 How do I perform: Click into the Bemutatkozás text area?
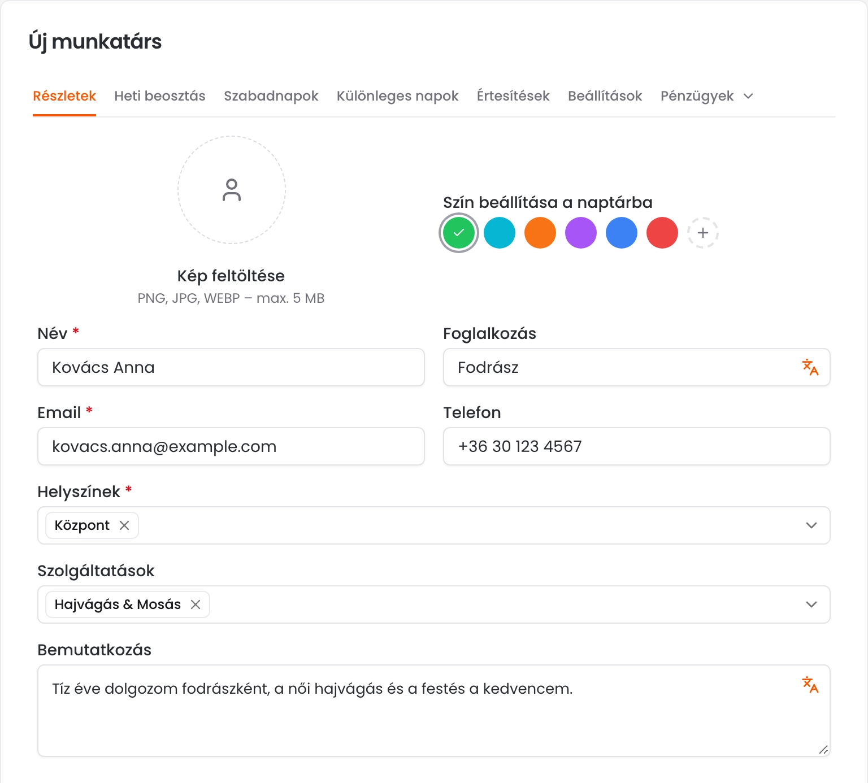[434, 711]
